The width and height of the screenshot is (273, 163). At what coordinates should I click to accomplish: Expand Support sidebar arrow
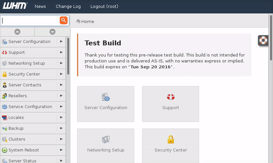(x=61, y=52)
